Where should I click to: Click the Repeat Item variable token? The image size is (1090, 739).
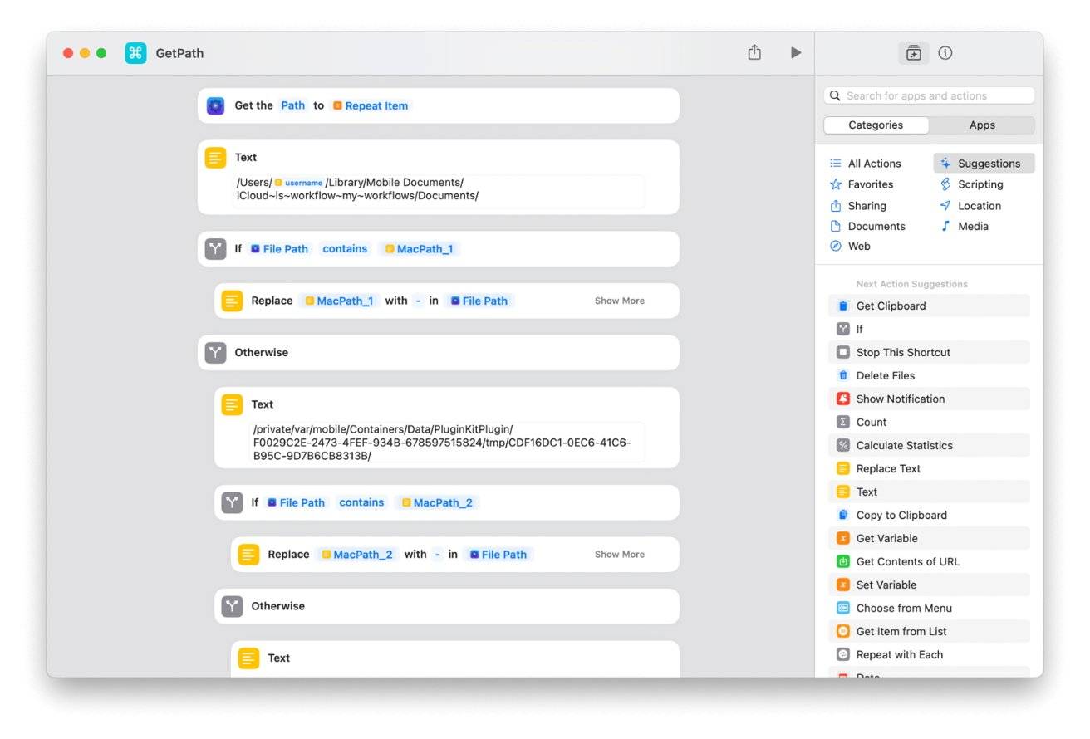(x=371, y=105)
